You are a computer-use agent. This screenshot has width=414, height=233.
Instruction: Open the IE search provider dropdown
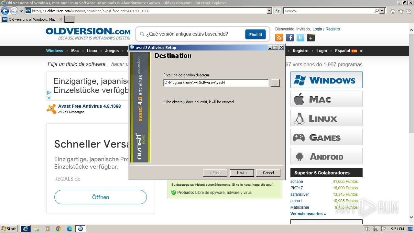tap(382, 11)
